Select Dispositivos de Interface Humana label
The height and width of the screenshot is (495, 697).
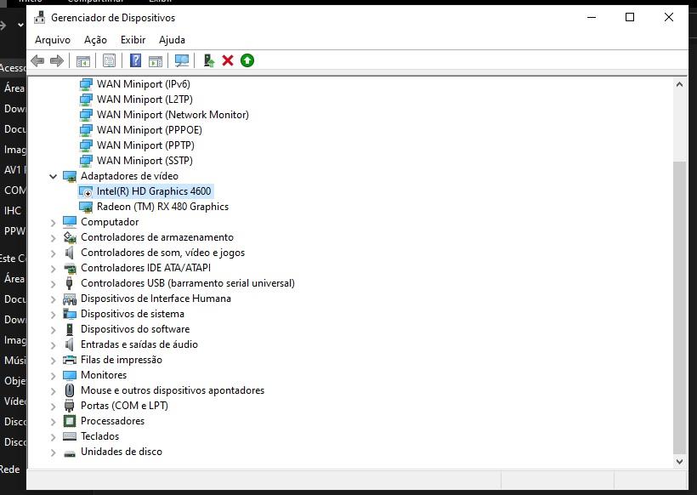point(156,299)
